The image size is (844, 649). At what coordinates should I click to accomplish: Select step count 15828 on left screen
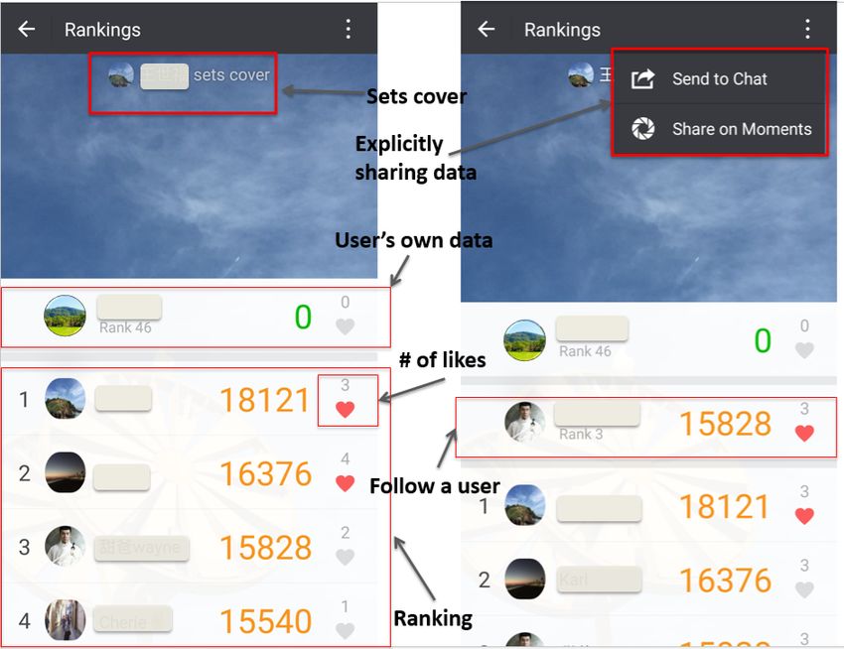(x=265, y=548)
